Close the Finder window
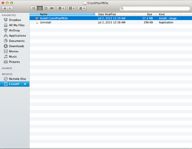 (3, 3)
